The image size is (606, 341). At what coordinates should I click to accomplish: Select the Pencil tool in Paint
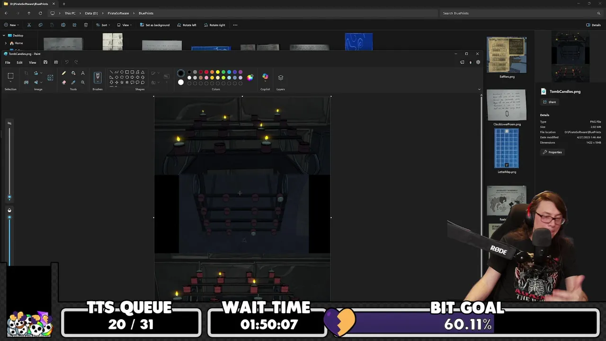coord(64,73)
